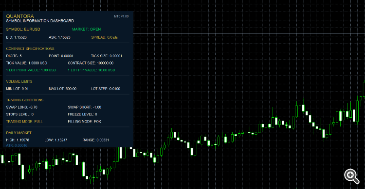Click the 'MAX LOT: 500.00' entry

(x=62, y=89)
